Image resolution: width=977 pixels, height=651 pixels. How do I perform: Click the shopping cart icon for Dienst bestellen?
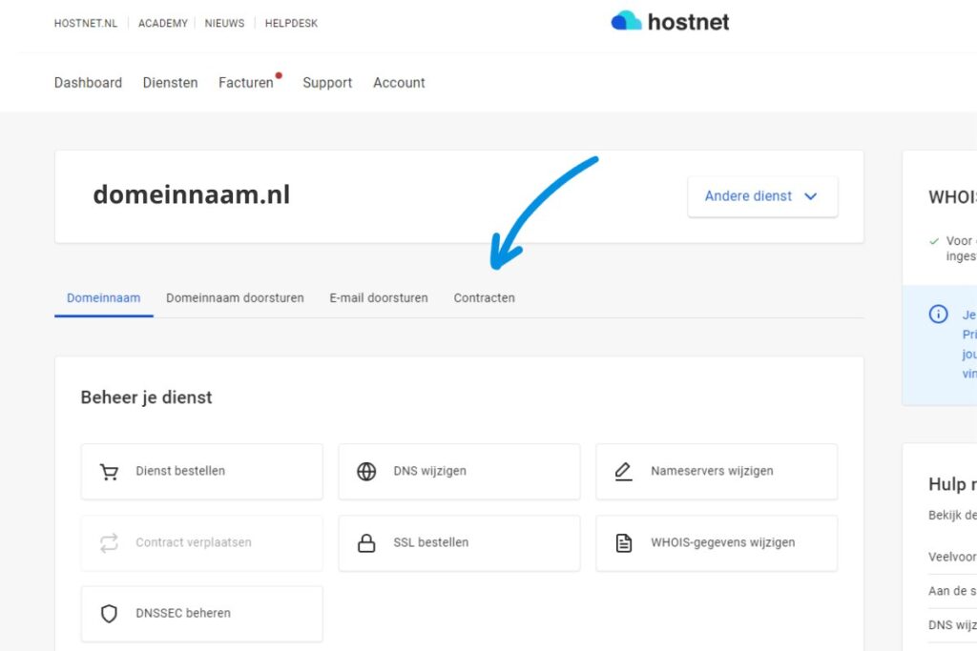coord(109,472)
